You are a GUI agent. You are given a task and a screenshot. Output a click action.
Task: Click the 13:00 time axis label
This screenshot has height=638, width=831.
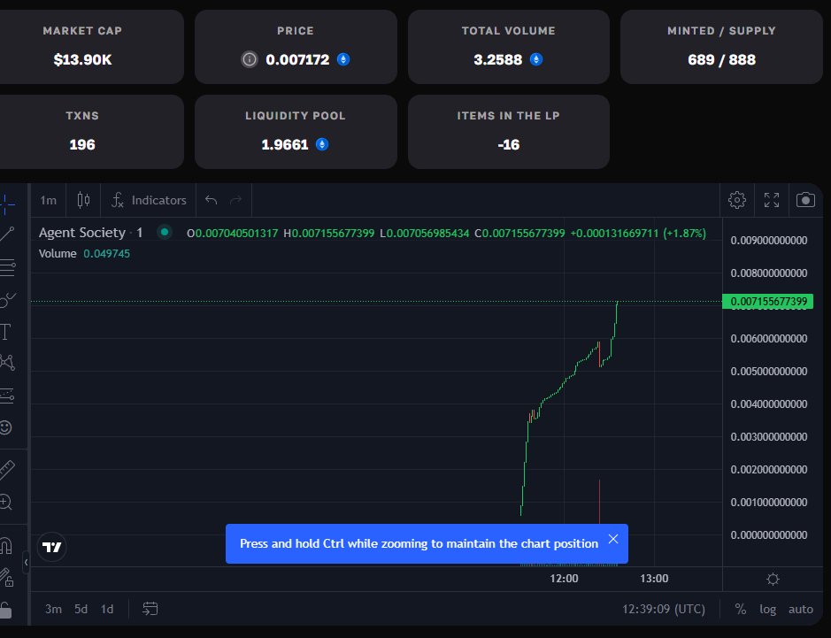[654, 579]
